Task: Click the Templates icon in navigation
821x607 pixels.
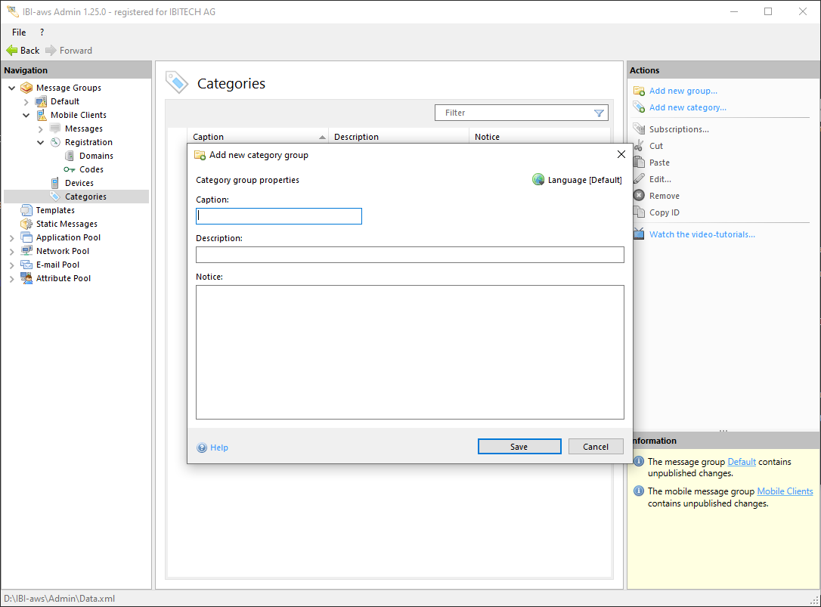Action: click(26, 210)
